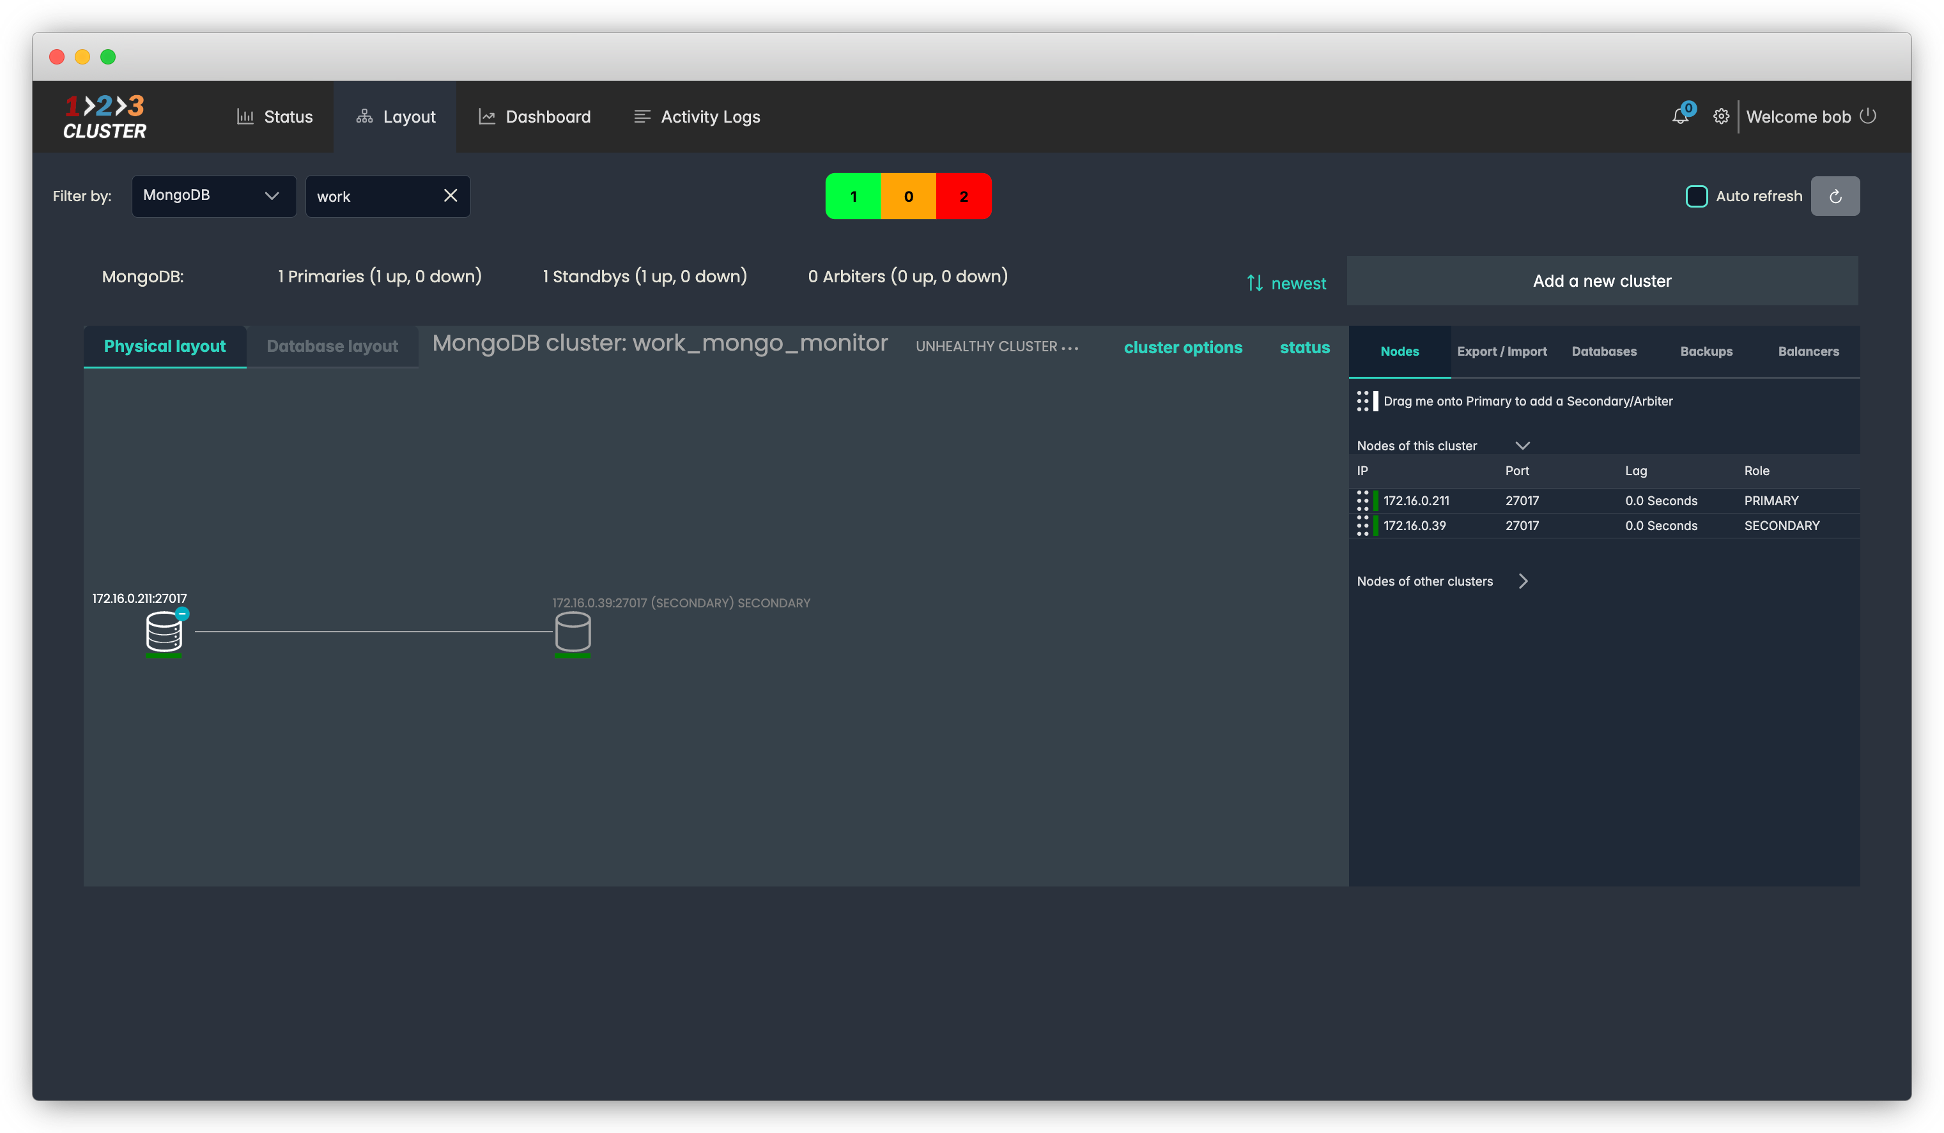
Task: Click the notifications bell icon
Action: 1679,117
